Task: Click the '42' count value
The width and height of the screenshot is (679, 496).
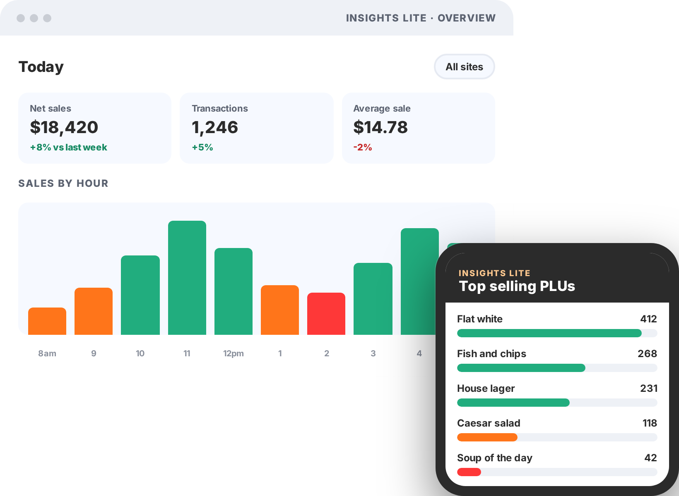Action: (651, 458)
